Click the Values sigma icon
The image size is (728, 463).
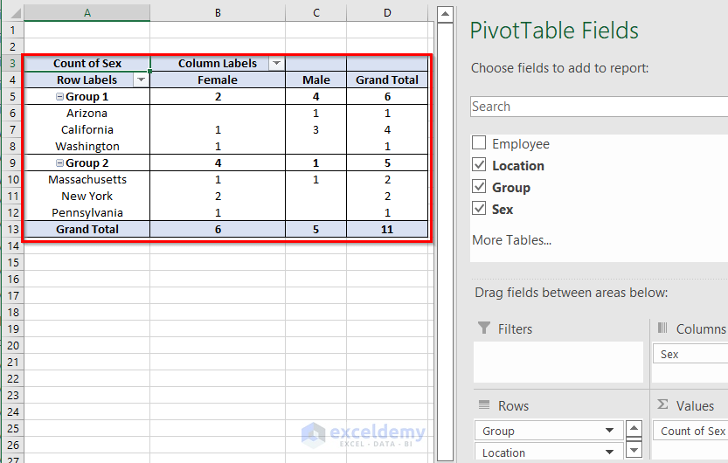662,404
